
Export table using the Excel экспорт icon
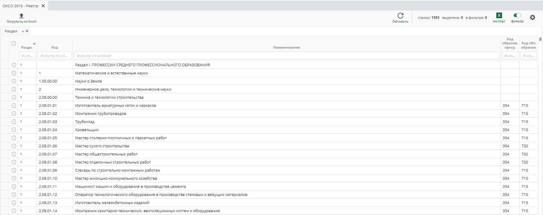coord(499,16)
